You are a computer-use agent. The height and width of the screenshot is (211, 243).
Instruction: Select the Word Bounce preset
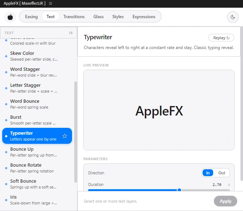(37, 104)
